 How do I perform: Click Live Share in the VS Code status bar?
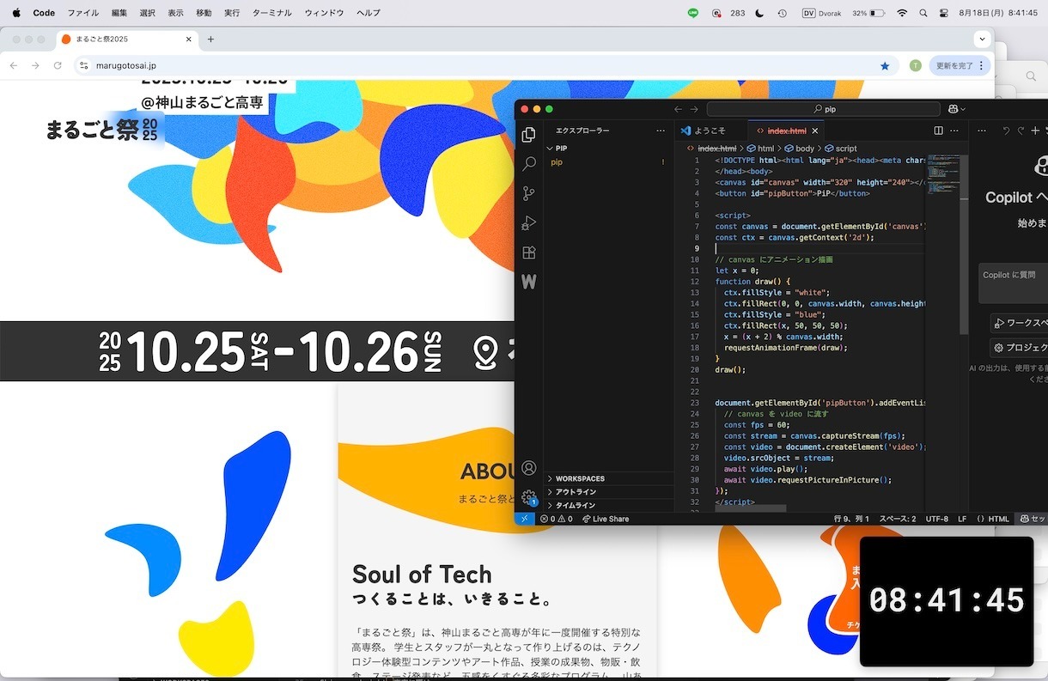pos(606,519)
